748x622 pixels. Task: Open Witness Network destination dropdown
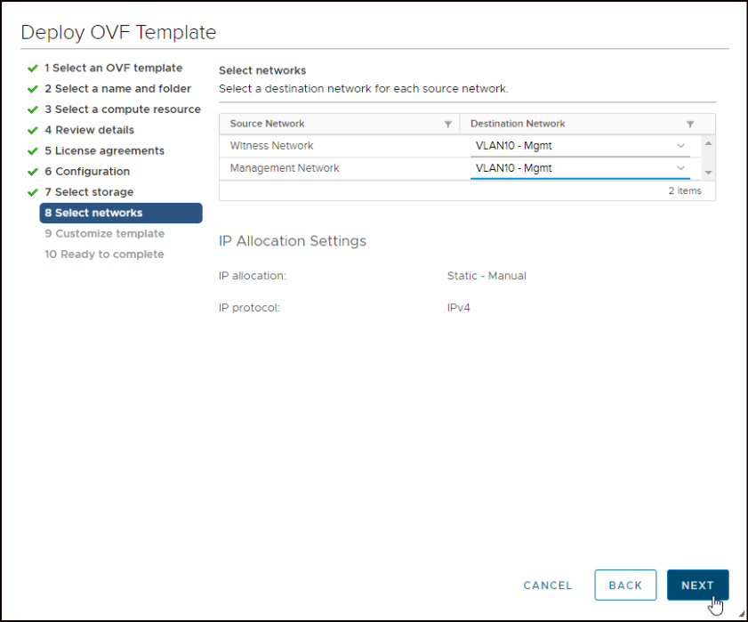pyautogui.click(x=580, y=146)
